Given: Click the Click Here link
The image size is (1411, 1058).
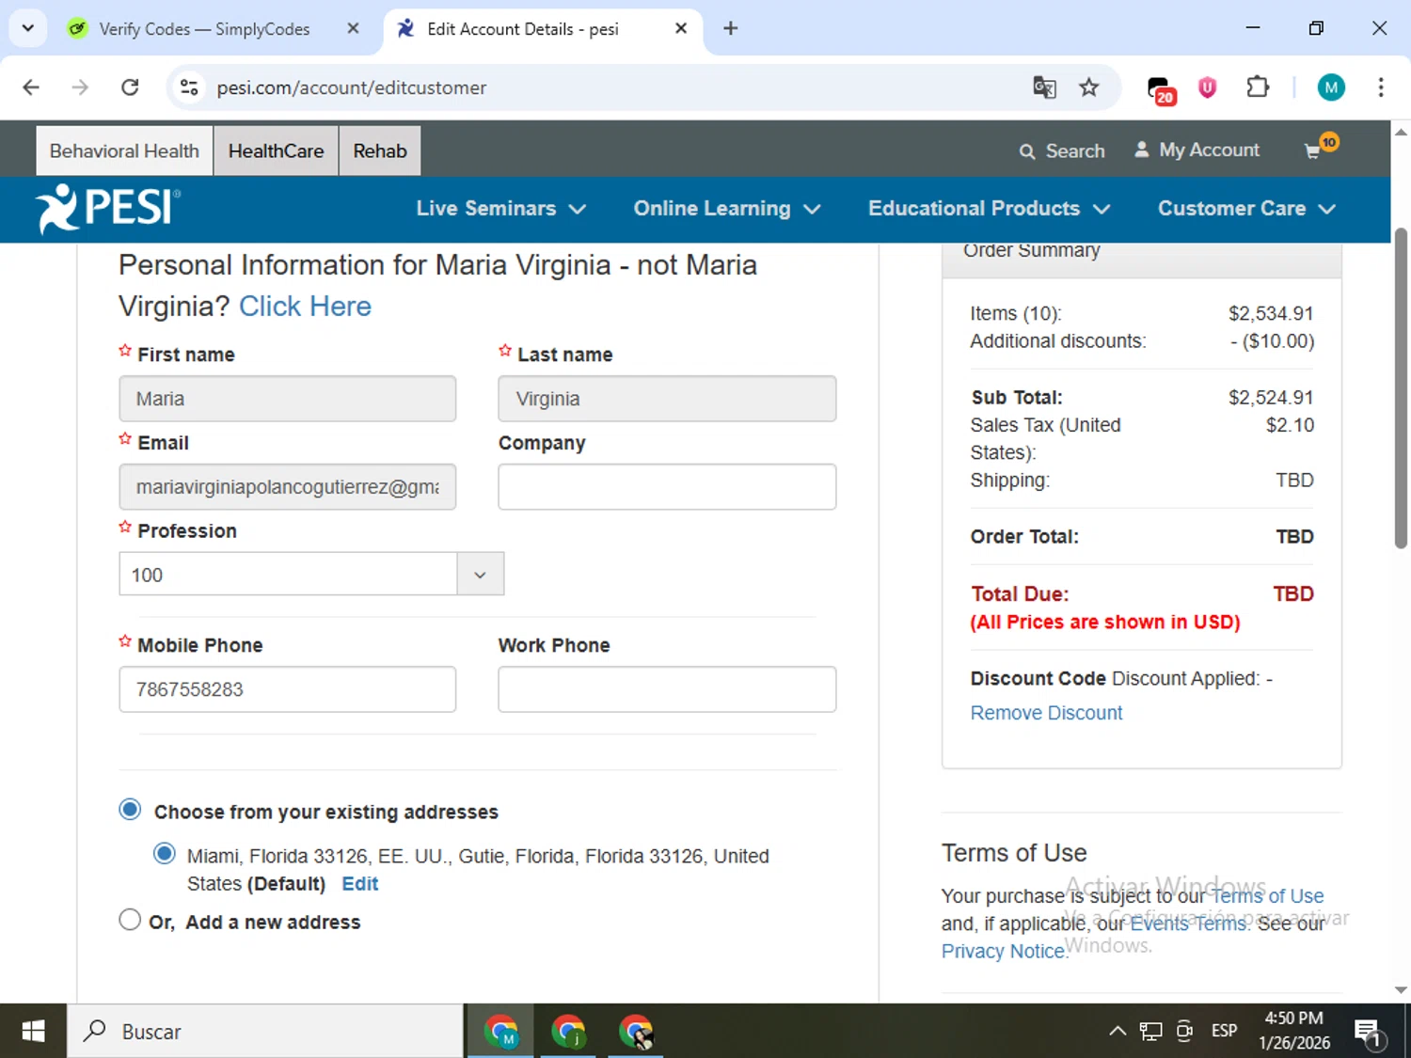Looking at the screenshot, I should (x=305, y=306).
